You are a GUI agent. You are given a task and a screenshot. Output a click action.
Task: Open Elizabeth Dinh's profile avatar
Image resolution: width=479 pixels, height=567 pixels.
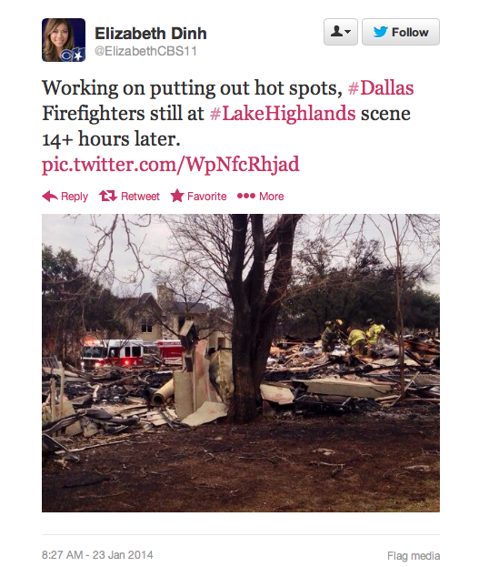pos(64,40)
